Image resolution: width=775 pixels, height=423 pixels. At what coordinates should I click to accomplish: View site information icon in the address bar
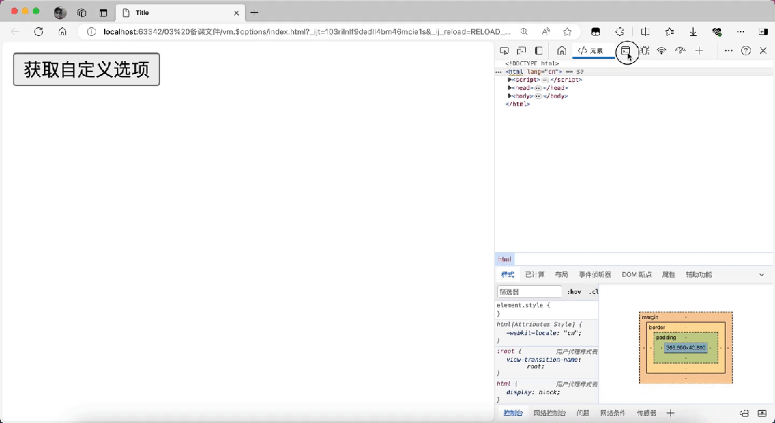(91, 32)
